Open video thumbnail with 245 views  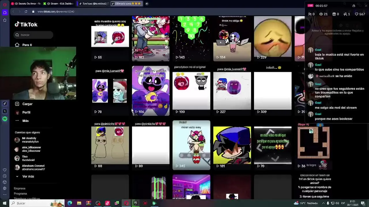(x=191, y=145)
